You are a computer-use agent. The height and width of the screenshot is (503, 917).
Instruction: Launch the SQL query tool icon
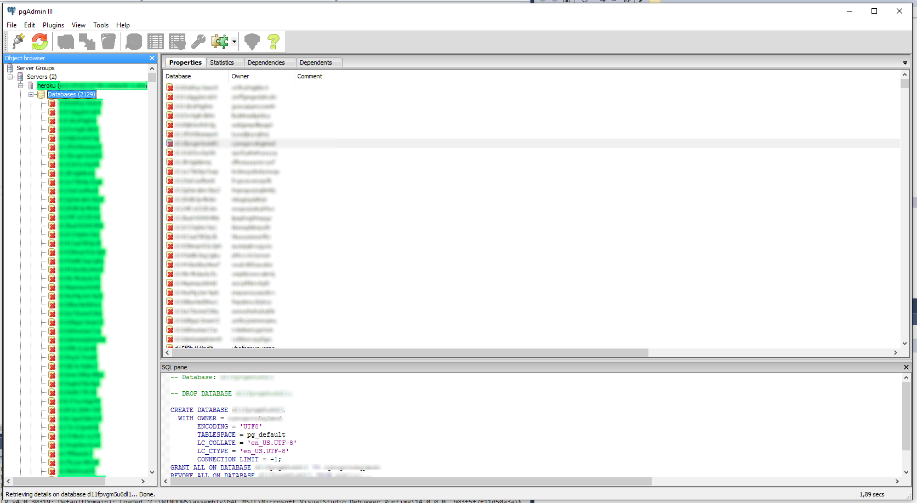click(134, 41)
